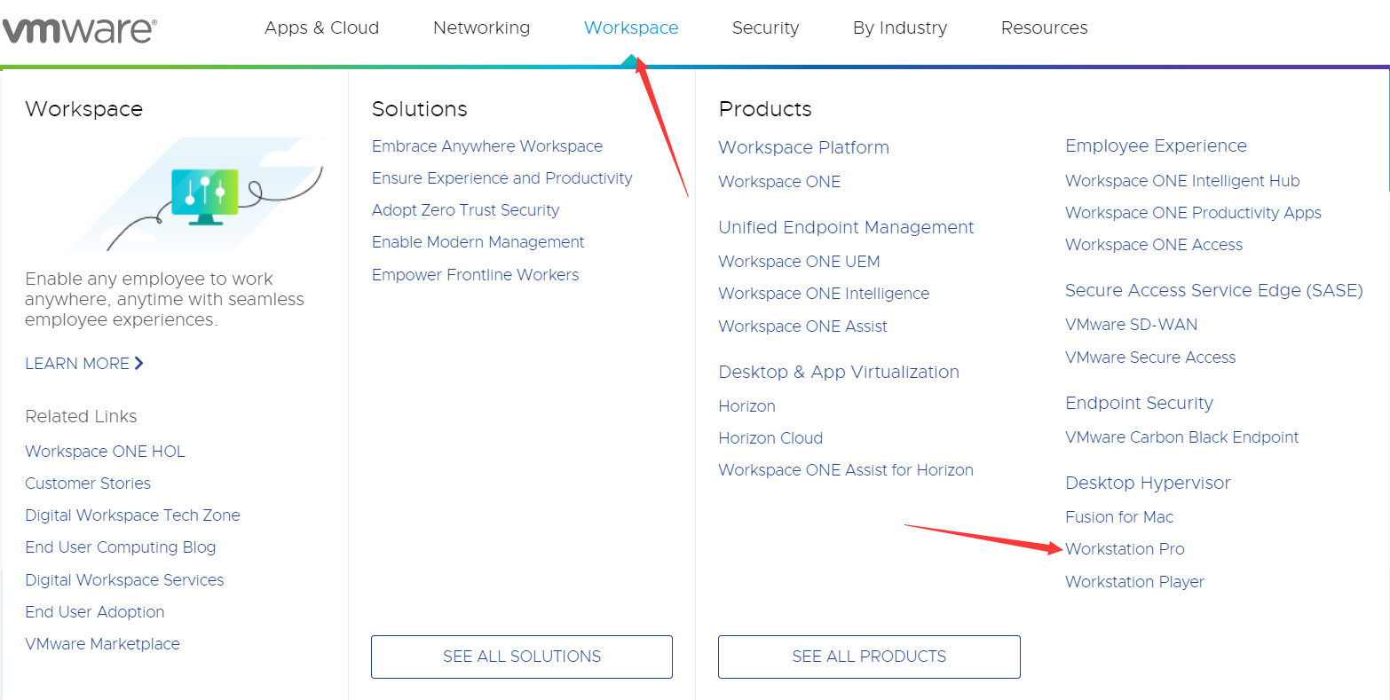Open VMware Secure Access link
The width and height of the screenshot is (1390, 700).
click(1150, 358)
